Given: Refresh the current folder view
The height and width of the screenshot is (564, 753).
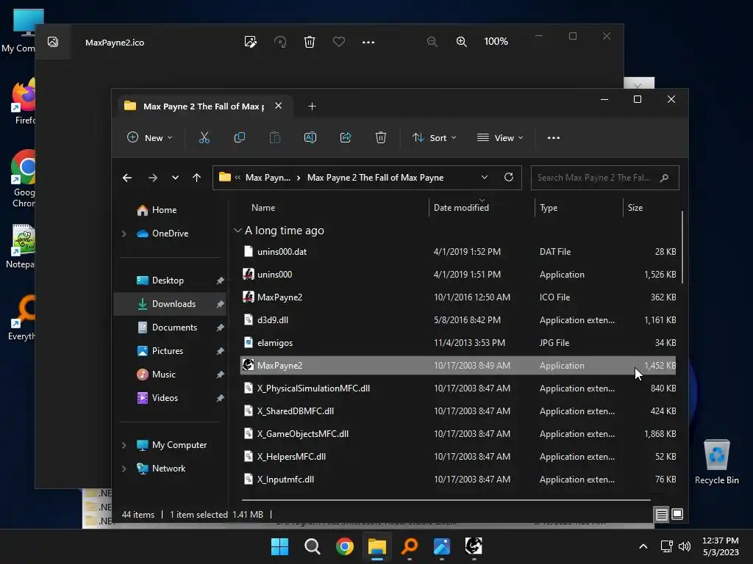Looking at the screenshot, I should 509,178.
